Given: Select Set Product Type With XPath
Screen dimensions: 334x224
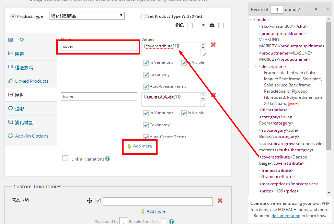Looking at the screenshot, I should coord(143,16).
